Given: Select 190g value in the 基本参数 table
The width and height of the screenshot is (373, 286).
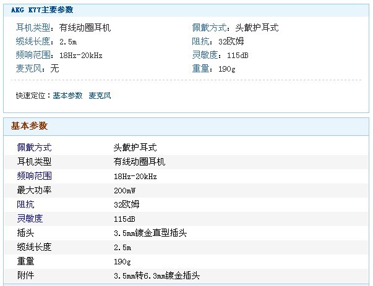Looking at the screenshot, I should [122, 262].
